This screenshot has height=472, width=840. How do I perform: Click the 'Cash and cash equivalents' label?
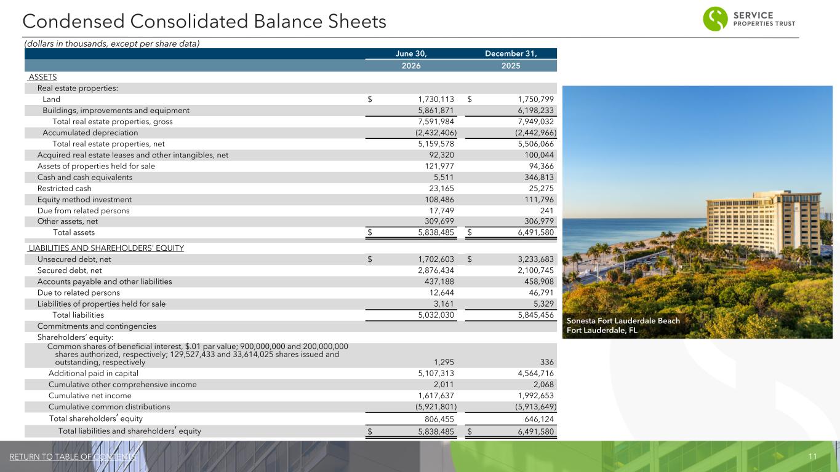pyautogui.click(x=85, y=178)
